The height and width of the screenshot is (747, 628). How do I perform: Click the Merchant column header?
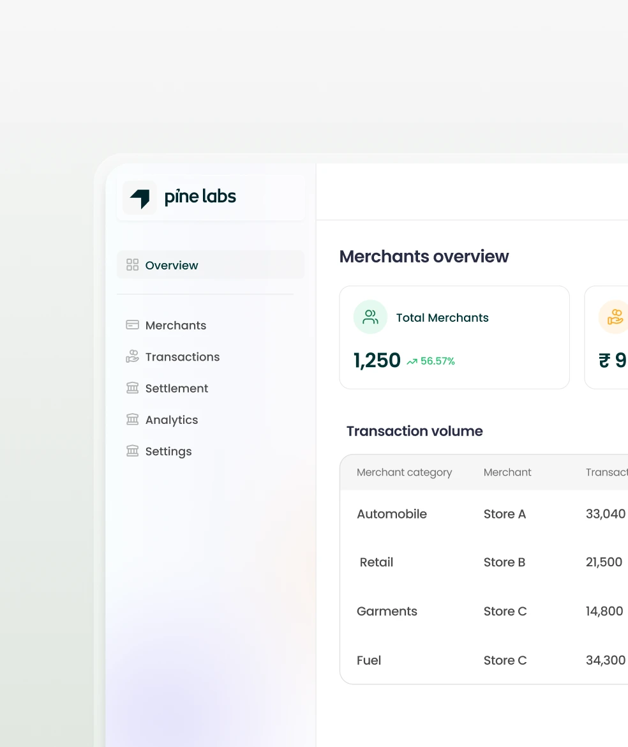click(507, 472)
